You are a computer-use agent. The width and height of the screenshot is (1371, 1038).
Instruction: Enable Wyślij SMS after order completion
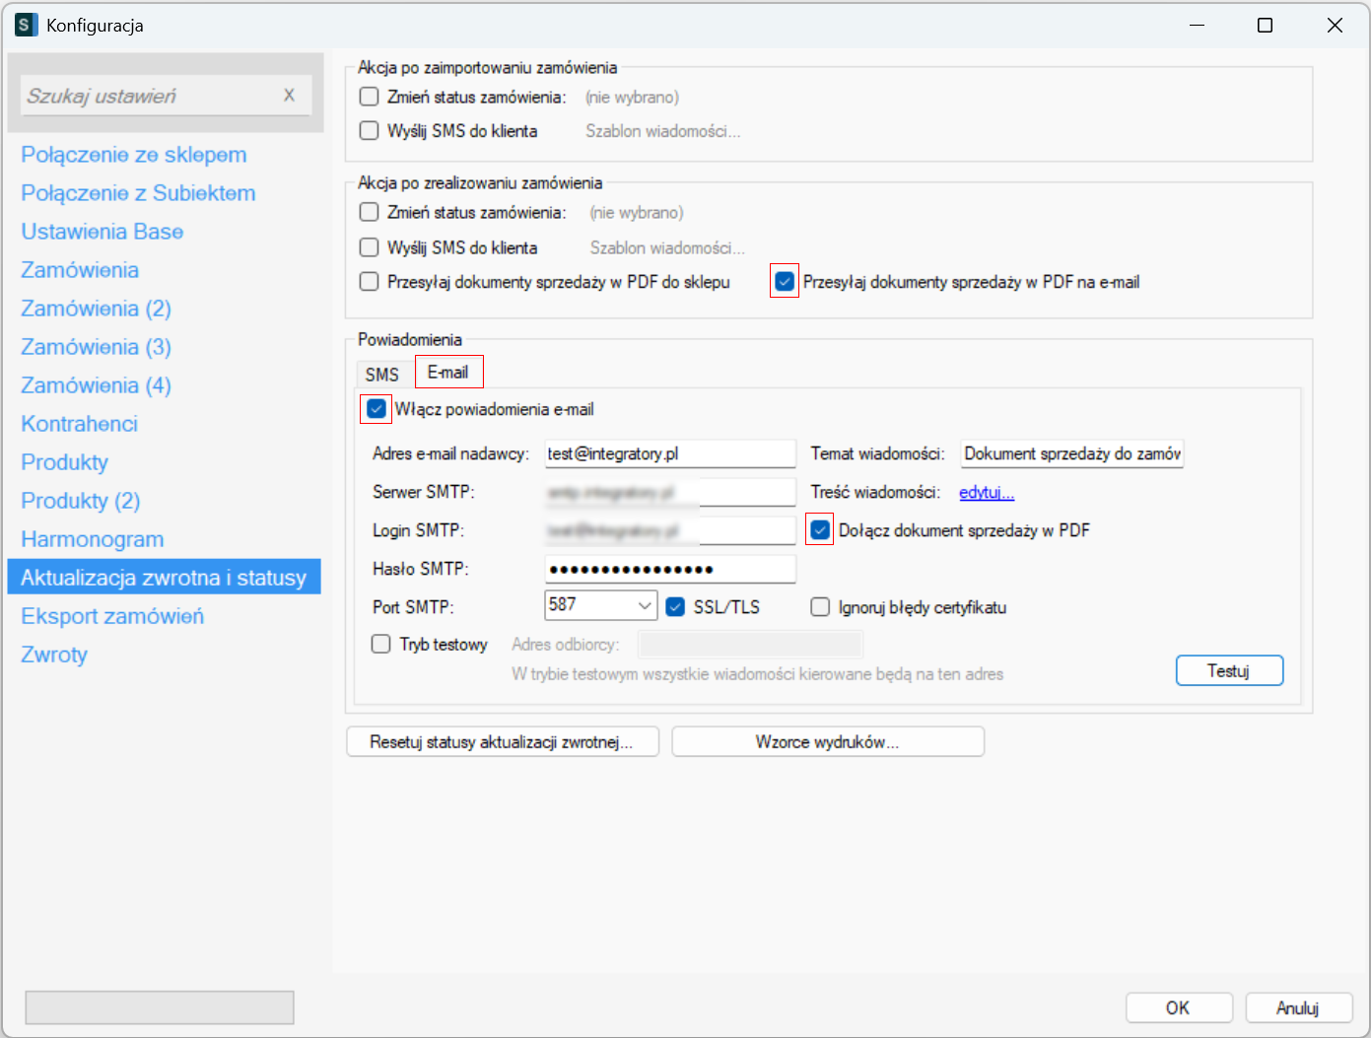click(x=370, y=247)
